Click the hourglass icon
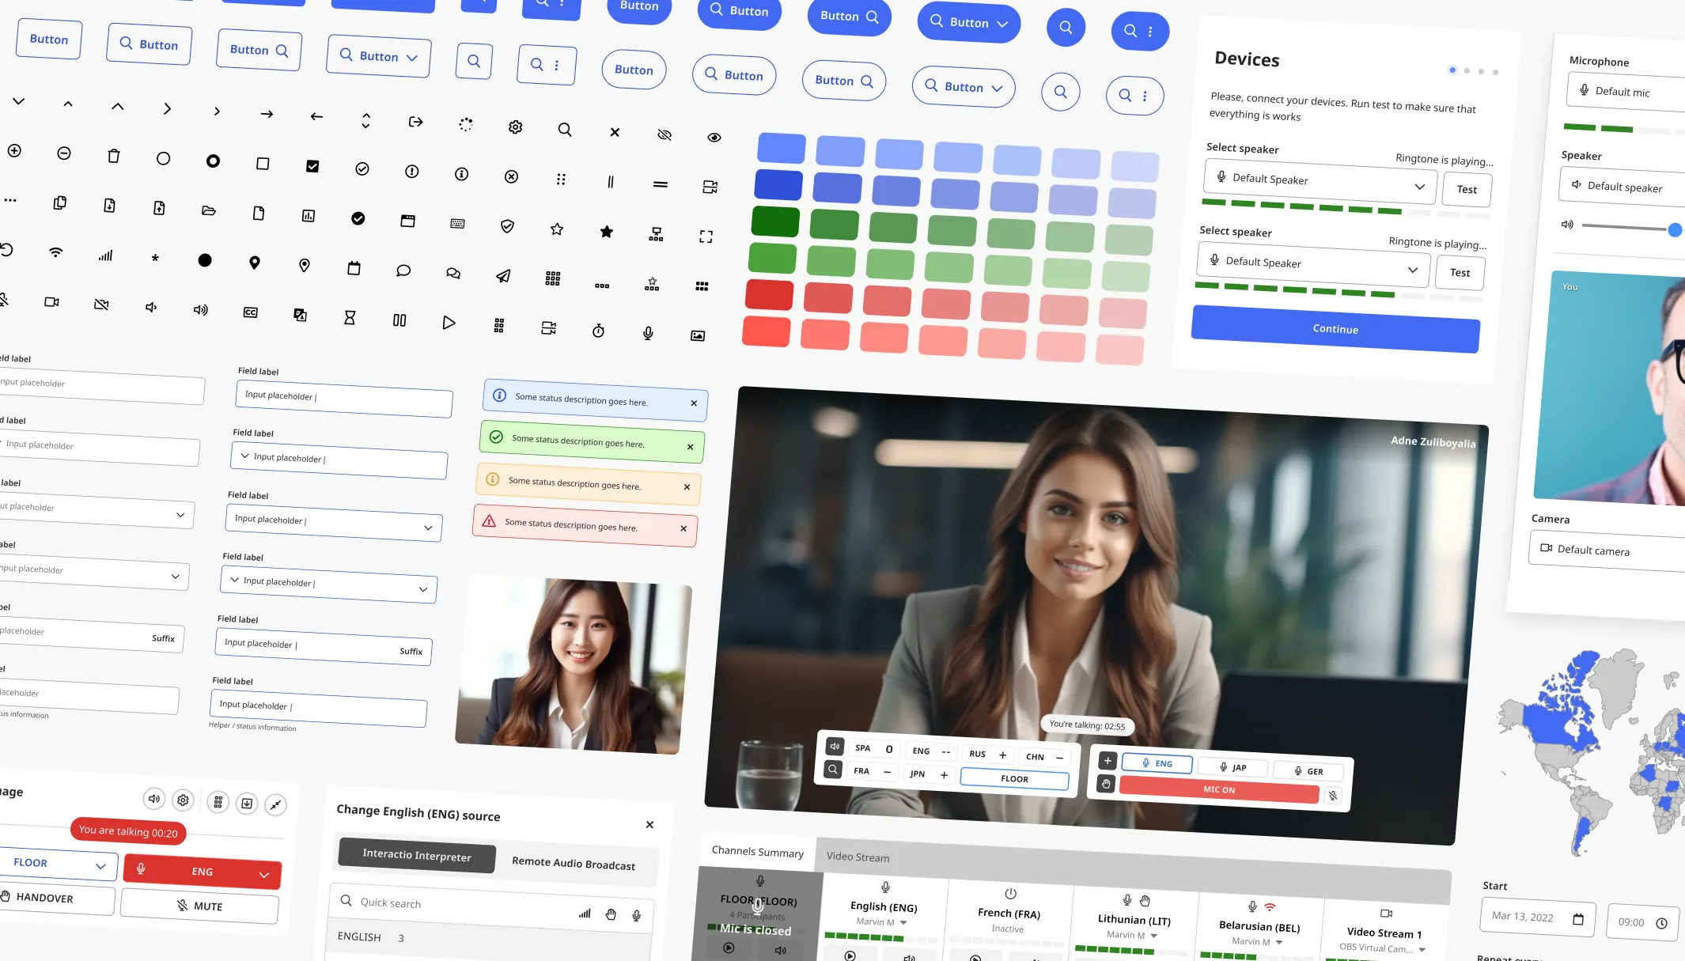The height and width of the screenshot is (961, 1685). click(x=350, y=317)
